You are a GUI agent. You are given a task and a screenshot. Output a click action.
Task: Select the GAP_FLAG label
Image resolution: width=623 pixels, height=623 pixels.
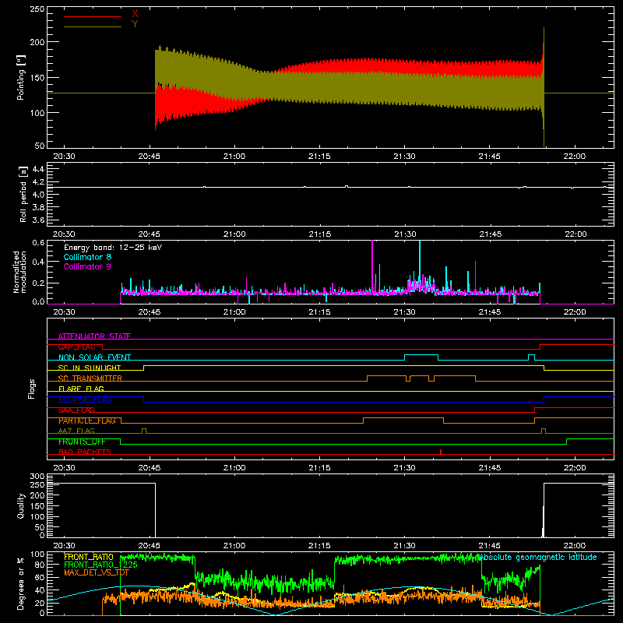coord(76,347)
